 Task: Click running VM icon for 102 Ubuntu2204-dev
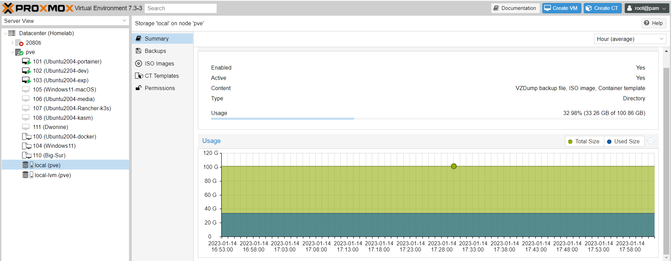pyautogui.click(x=26, y=71)
